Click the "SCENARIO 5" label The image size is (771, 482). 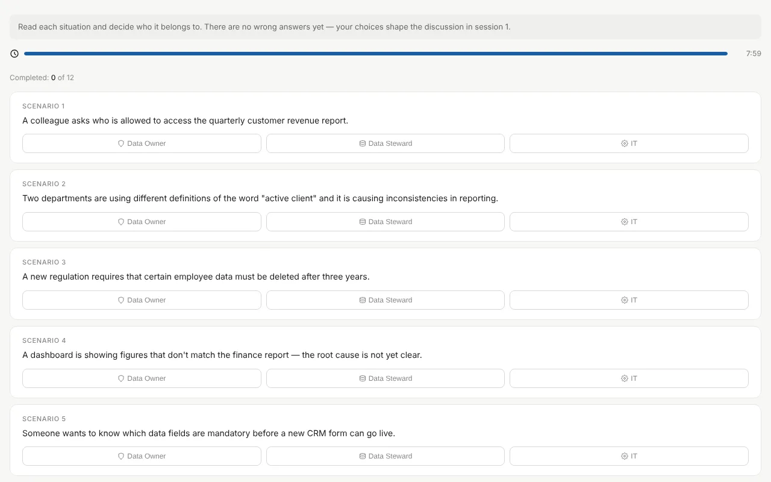[x=44, y=419]
